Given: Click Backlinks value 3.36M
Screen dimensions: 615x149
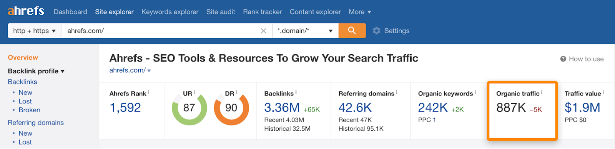Looking at the screenshot, I should (x=282, y=108).
